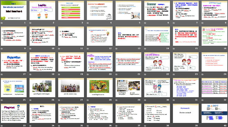The width and height of the screenshot is (228, 127).
Task: Click the animation star under slide 12
Action: pyautogui.click(x=88, y=49)
